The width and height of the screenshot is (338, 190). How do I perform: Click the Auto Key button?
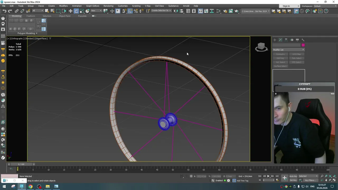[x=293, y=176]
